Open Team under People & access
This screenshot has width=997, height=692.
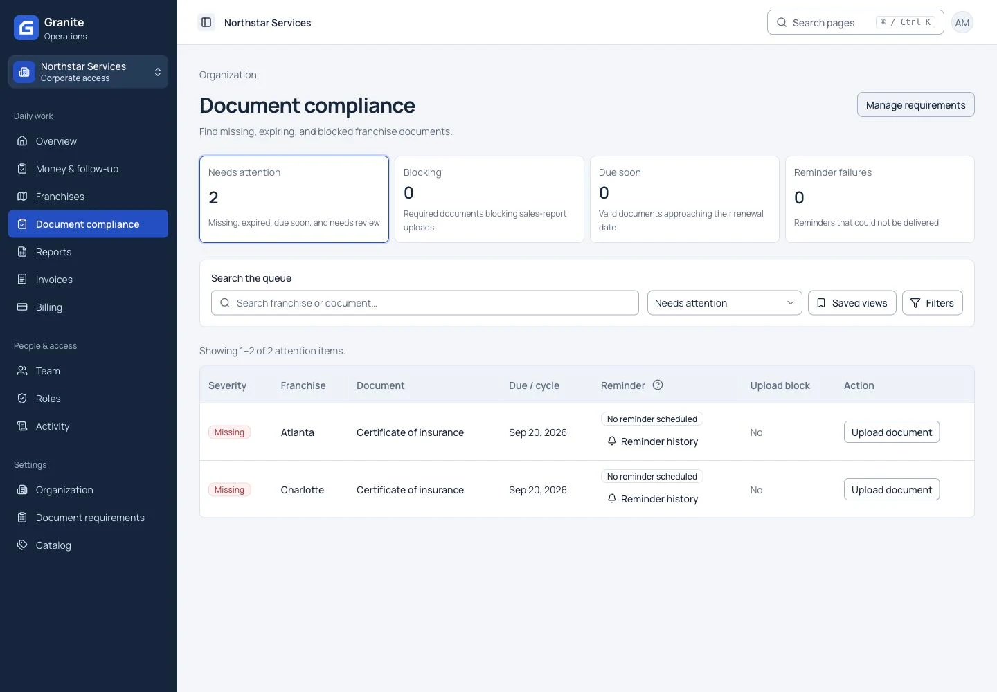tap(88, 371)
